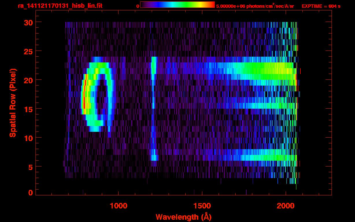Click the y-axis tick label 25
The width and height of the screenshot is (355, 222).
[x=28, y=51]
